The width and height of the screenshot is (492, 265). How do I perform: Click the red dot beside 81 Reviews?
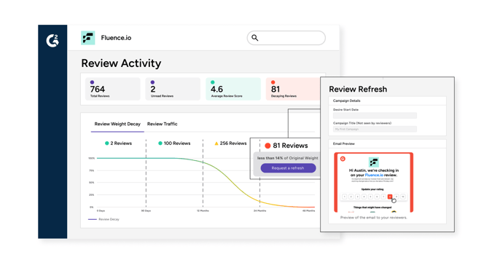tap(268, 146)
